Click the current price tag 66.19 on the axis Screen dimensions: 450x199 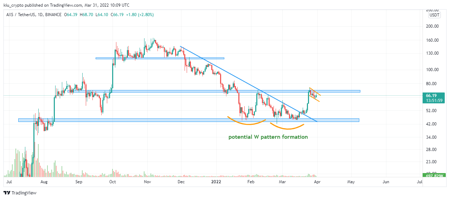point(431,95)
